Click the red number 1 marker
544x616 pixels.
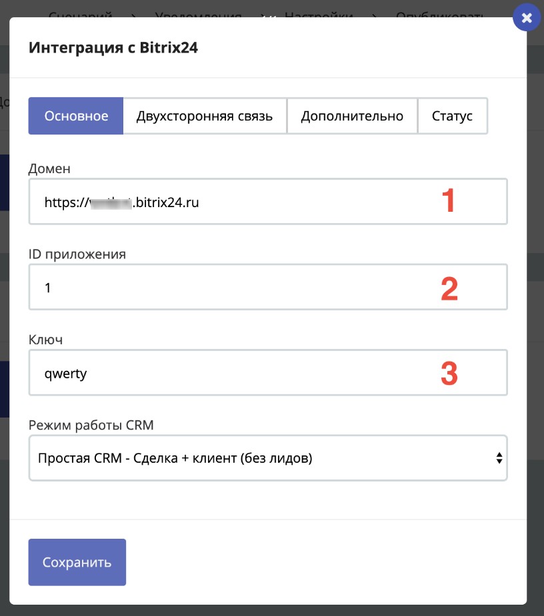point(449,201)
